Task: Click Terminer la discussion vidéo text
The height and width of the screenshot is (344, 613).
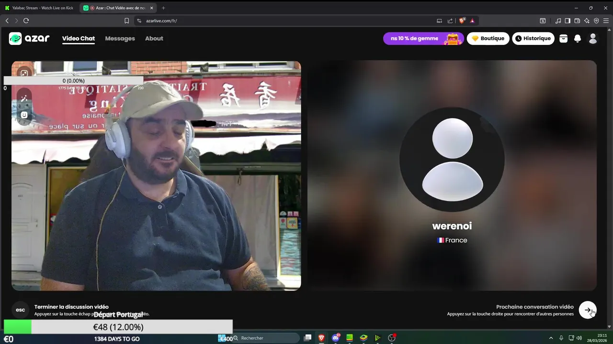Action: click(71, 307)
